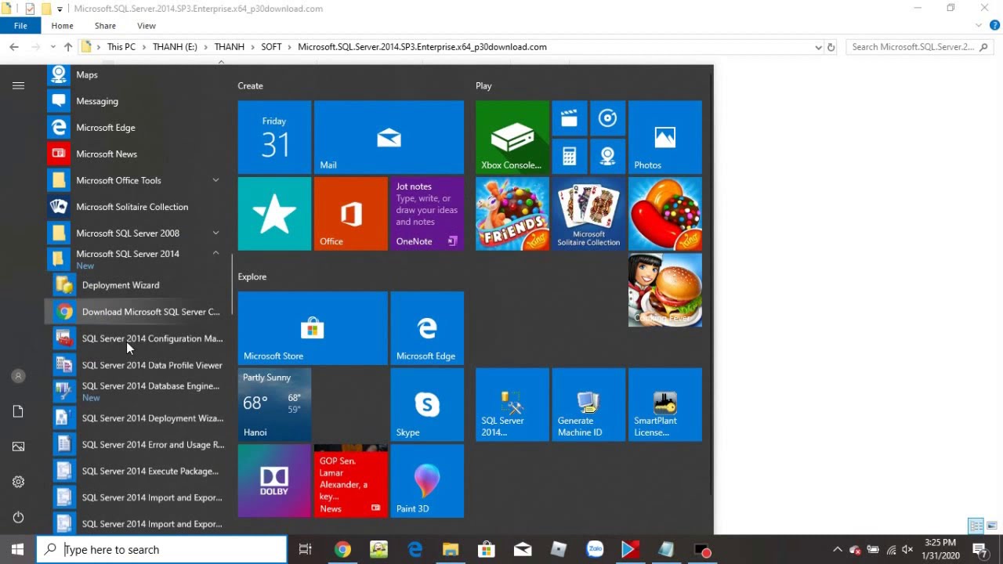Viewport: 1003px width, 564px height.
Task: Switch to the Share ribbon tab
Action: [105, 26]
